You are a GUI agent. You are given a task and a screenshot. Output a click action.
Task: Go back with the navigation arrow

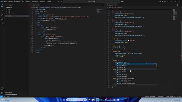[x=59, y=2]
